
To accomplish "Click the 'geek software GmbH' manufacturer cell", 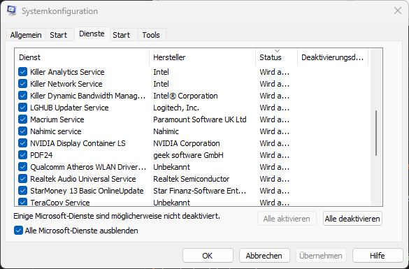I will tap(188, 155).
